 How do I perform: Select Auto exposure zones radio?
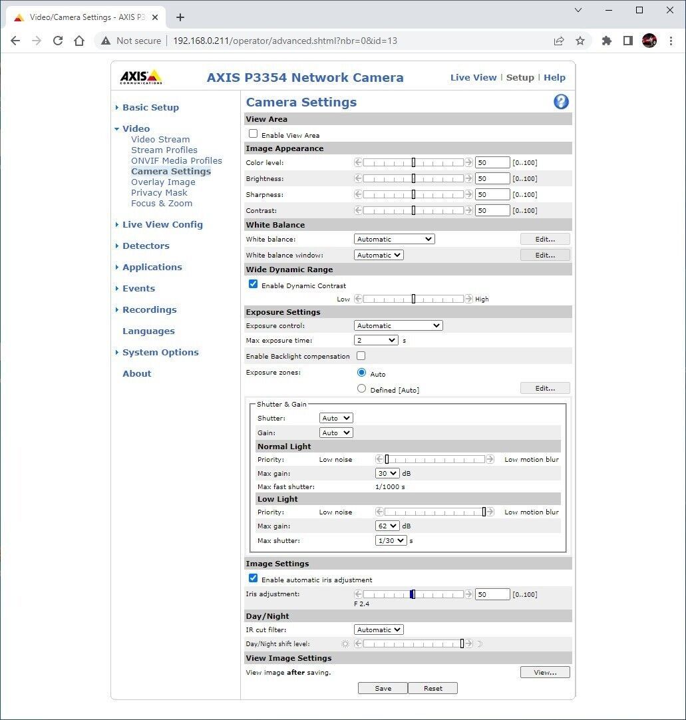tap(362, 373)
